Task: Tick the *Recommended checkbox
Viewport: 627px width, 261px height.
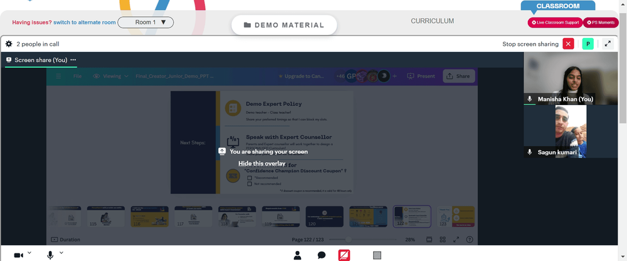Action: [250, 178]
